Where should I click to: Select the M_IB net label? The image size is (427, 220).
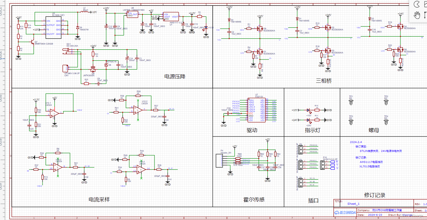(87, 166)
